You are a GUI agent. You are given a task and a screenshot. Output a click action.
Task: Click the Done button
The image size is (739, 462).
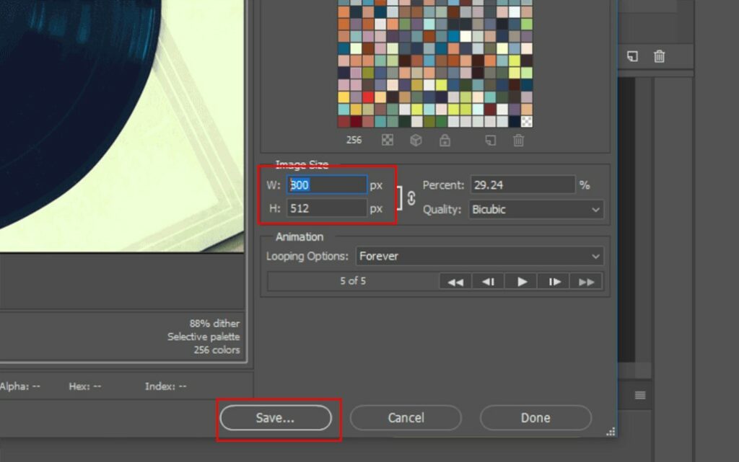535,418
